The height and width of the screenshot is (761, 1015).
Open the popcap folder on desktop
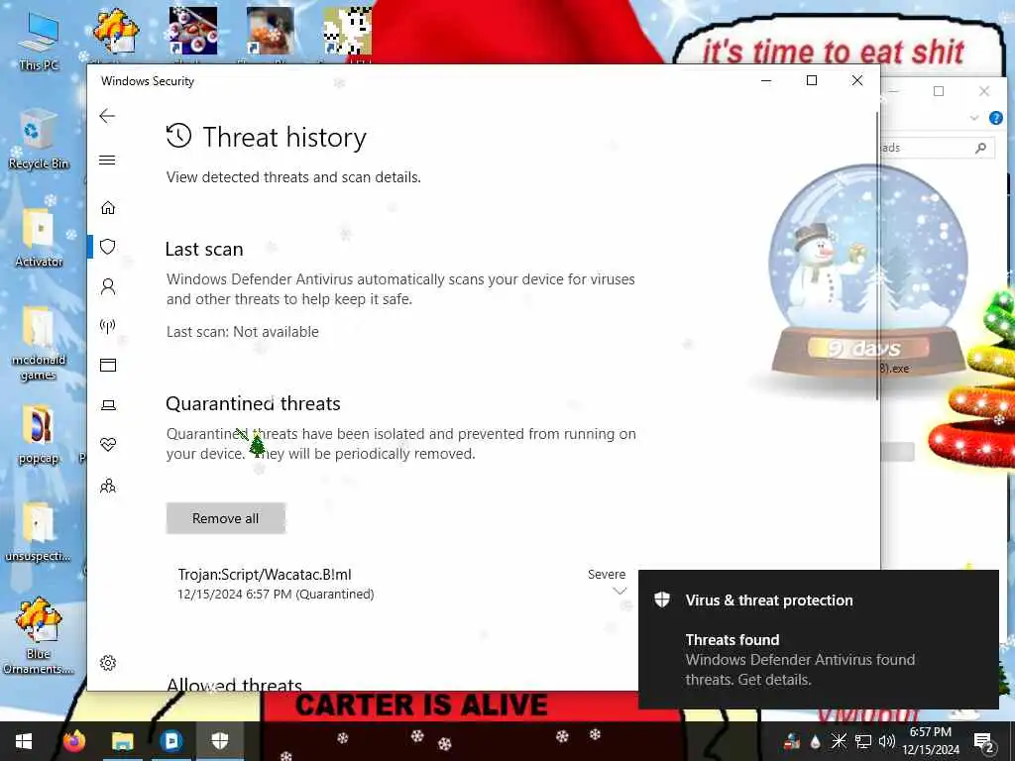(39, 434)
